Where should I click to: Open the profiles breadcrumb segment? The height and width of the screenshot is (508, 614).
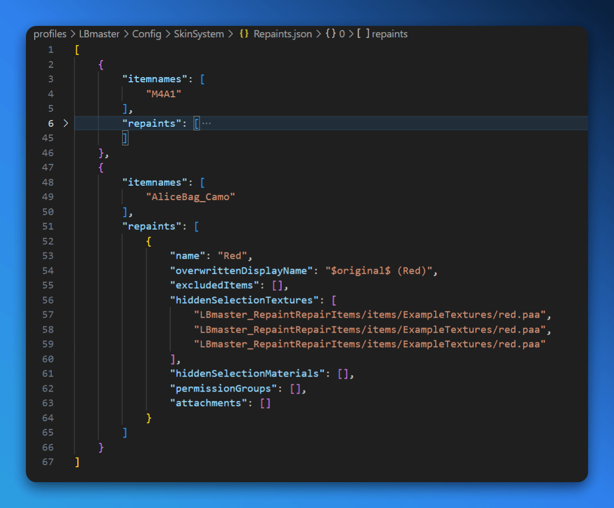click(x=50, y=34)
